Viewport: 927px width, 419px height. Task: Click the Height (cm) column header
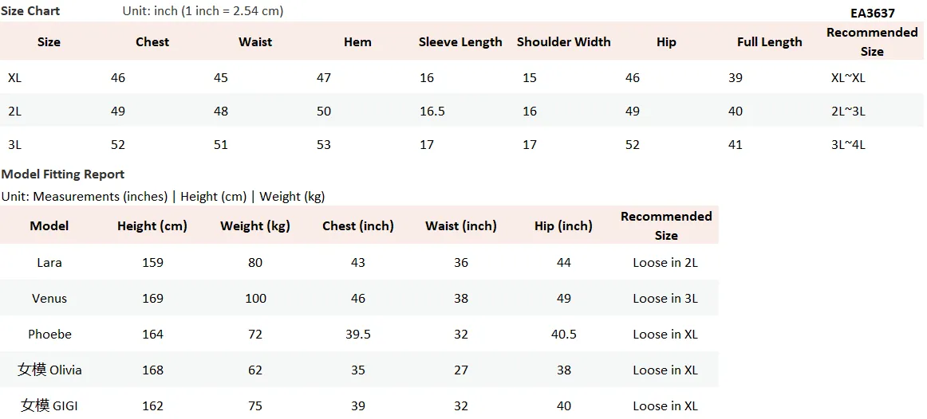click(152, 226)
